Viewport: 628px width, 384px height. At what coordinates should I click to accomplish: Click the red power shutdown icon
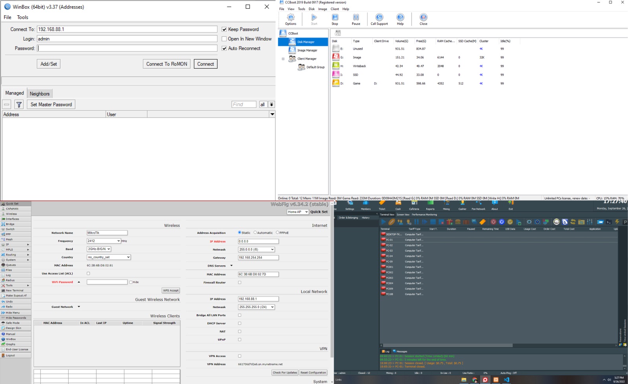coord(493,222)
